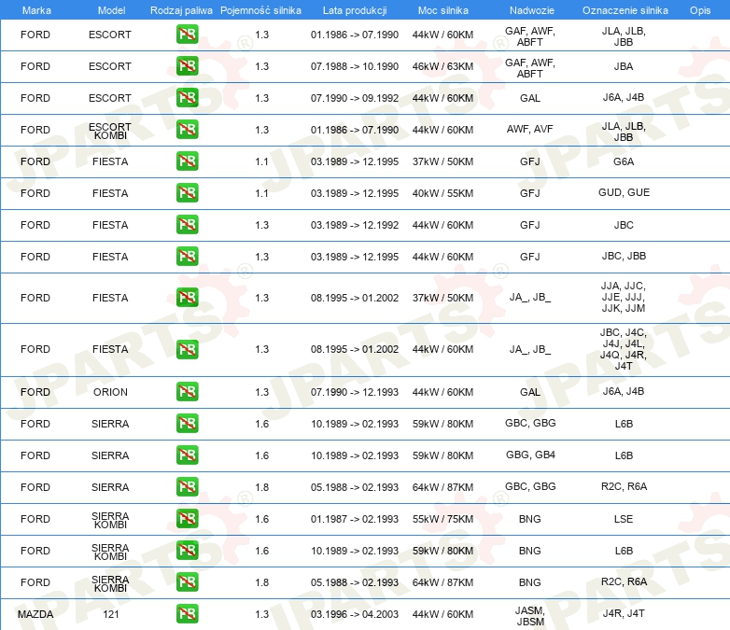Click fuel icon in Sierra GBC, GBG L6B row

187,423
